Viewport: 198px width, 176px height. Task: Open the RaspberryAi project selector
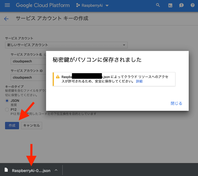coord(92,5)
